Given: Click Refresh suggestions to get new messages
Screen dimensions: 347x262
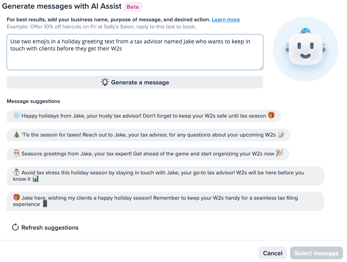Looking at the screenshot, I should pos(45,227).
